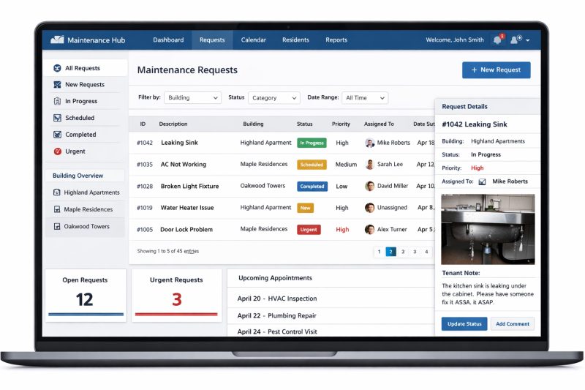Click Alex Turner's avatar in the table
This screenshot has height=390, width=585.
[x=369, y=229]
